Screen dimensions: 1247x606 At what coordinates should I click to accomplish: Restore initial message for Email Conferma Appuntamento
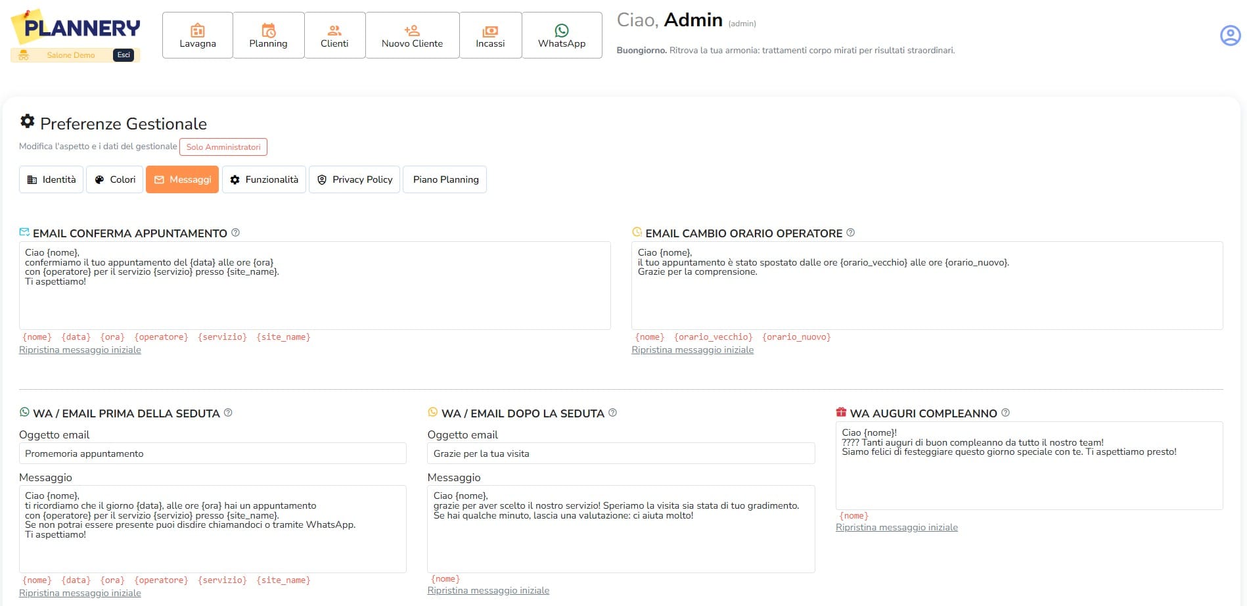80,350
